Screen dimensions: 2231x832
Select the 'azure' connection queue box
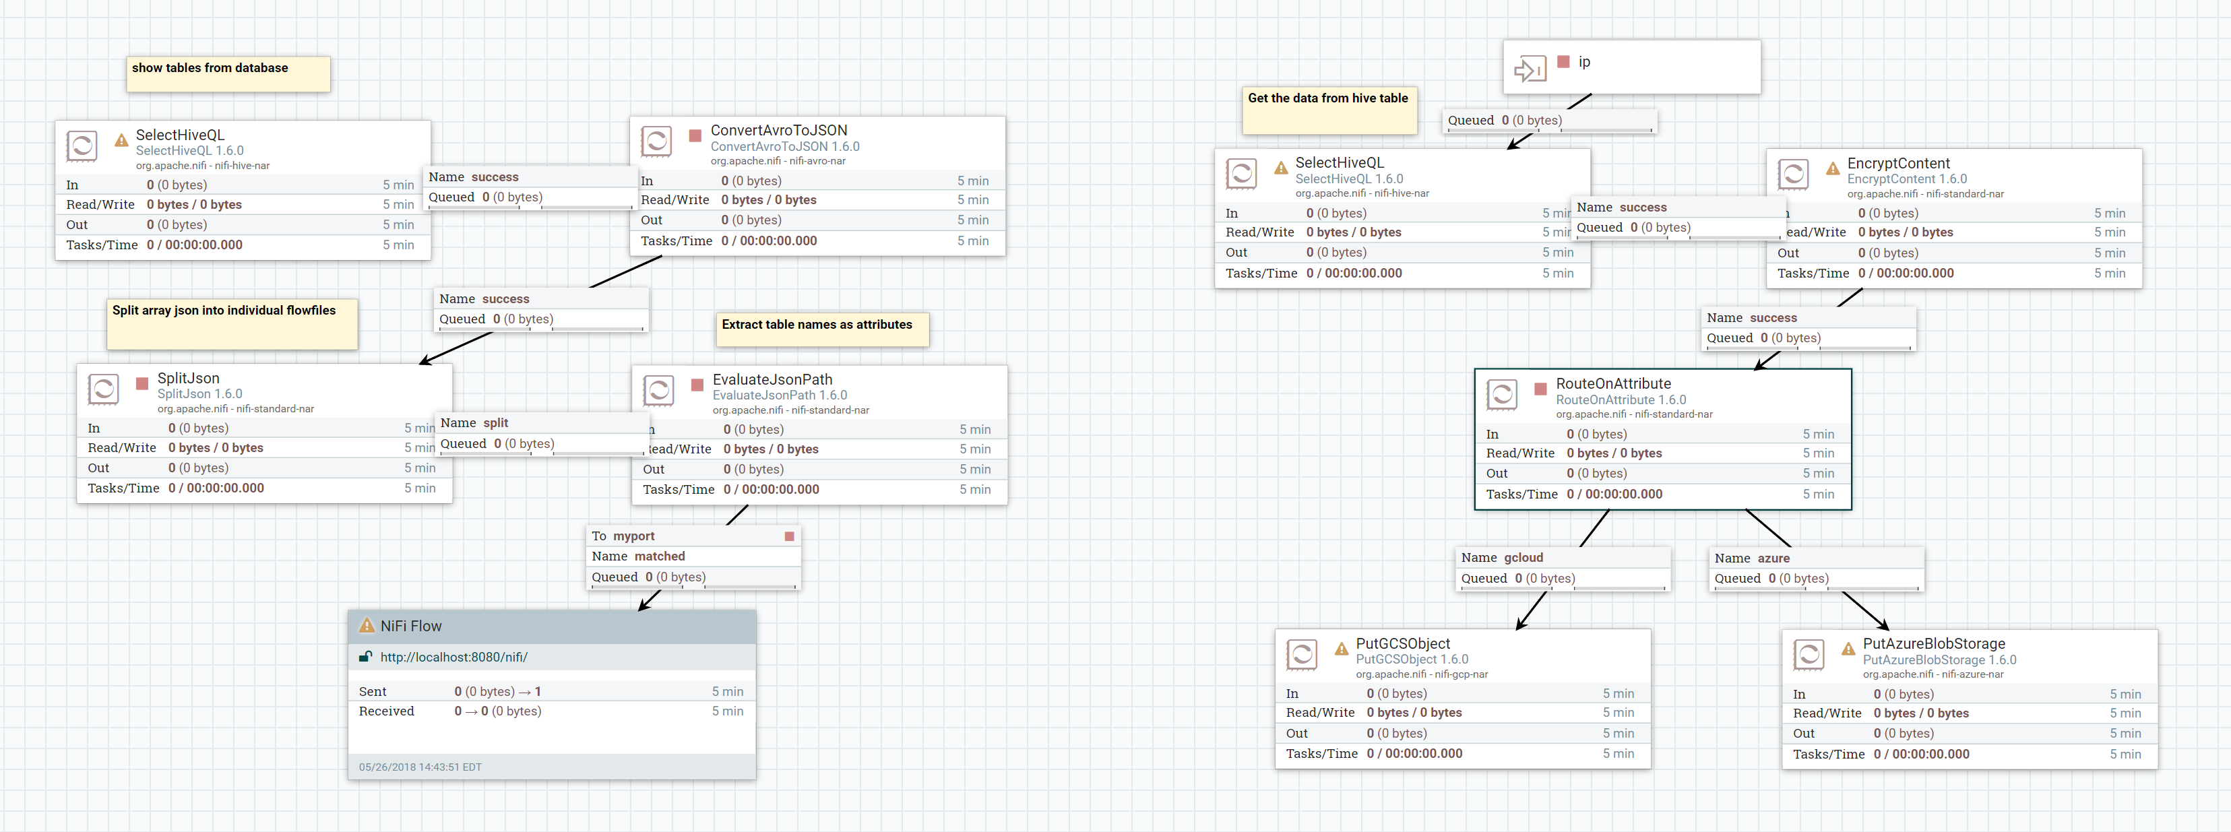[x=1816, y=569]
